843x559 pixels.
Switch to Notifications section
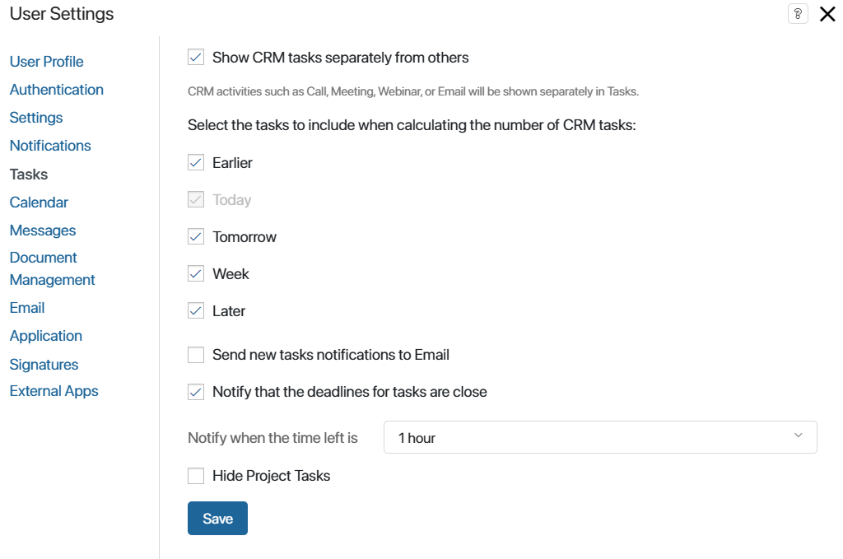click(x=50, y=146)
